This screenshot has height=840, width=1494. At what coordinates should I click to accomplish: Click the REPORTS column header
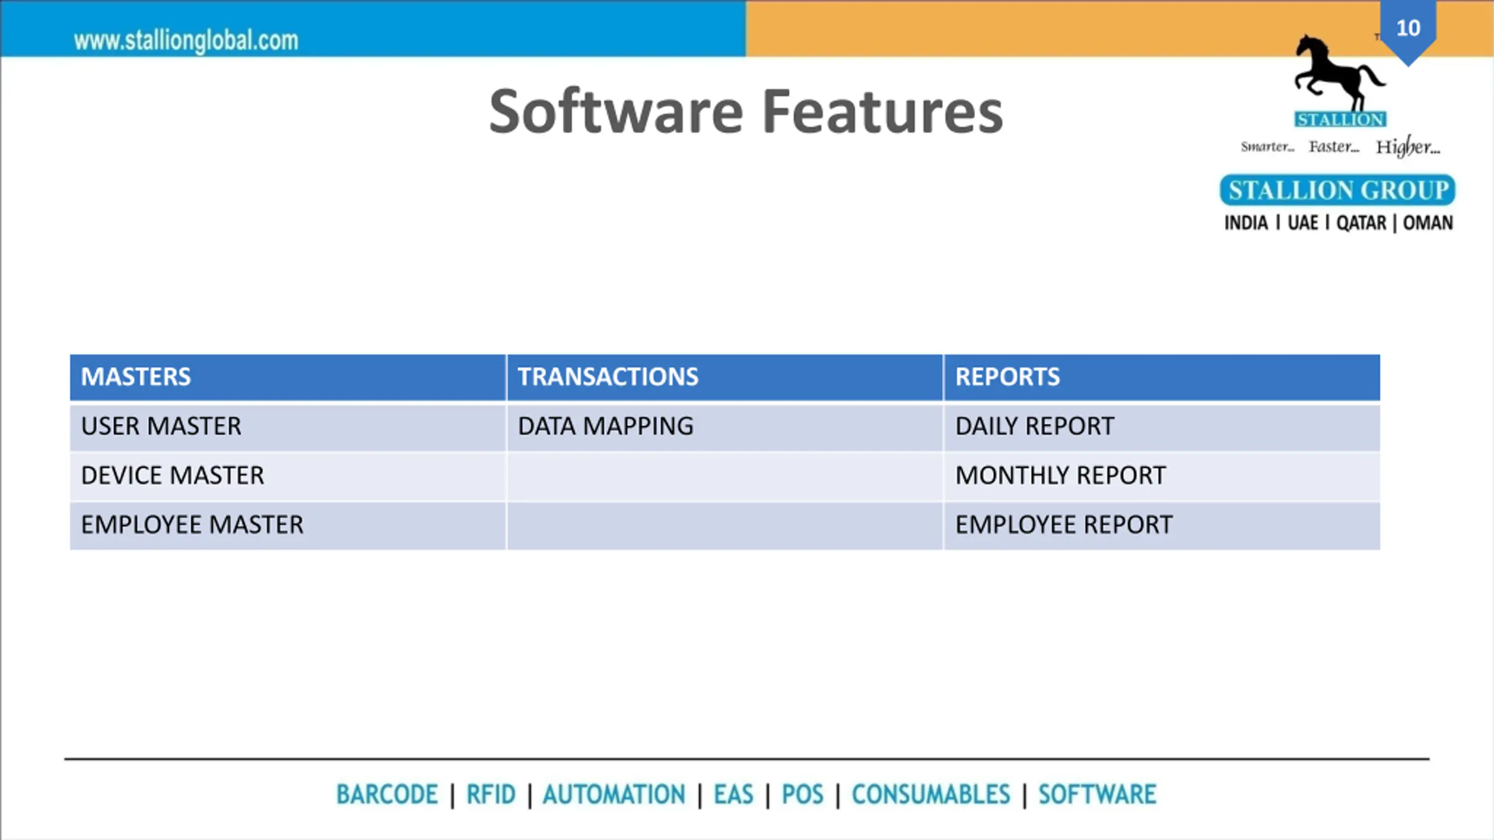(x=1162, y=377)
